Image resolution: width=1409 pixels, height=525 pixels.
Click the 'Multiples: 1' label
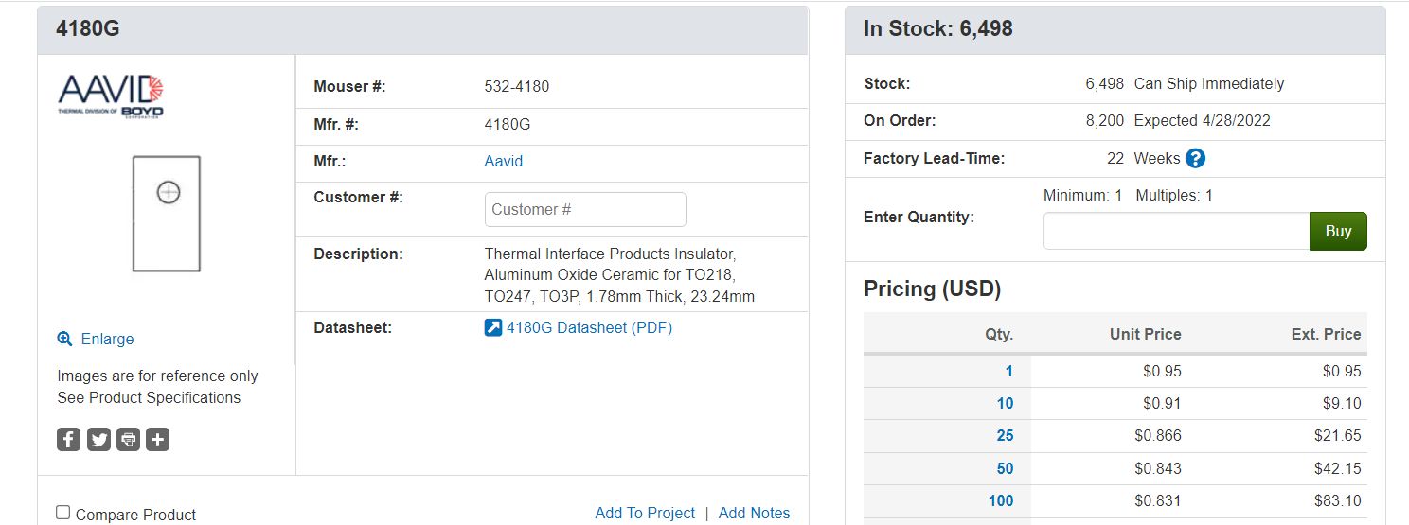click(x=1174, y=196)
